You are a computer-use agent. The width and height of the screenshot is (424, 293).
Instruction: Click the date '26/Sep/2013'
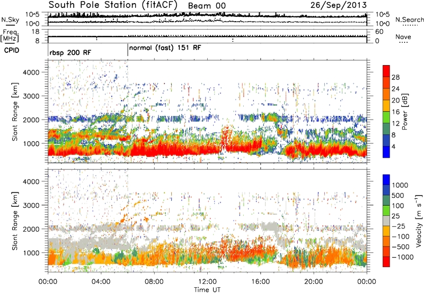coord(338,5)
